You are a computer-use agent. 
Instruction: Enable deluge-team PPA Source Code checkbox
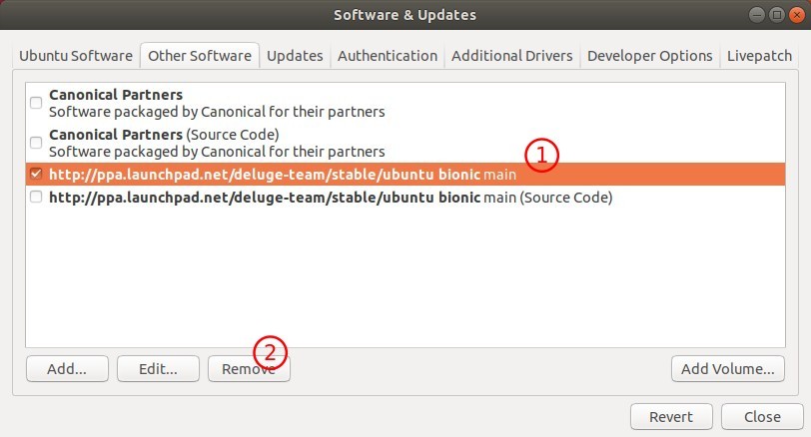tap(36, 197)
